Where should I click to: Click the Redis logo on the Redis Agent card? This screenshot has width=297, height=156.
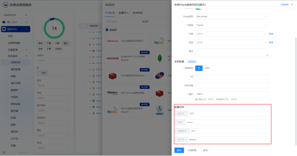(x=112, y=76)
